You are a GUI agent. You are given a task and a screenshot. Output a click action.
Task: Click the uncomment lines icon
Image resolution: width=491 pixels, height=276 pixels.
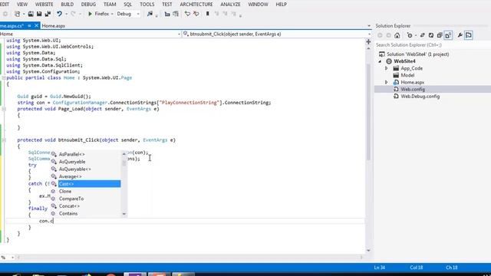pyautogui.click(x=196, y=14)
